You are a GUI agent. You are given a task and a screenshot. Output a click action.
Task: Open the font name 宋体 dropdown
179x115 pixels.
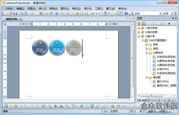(161, 14)
